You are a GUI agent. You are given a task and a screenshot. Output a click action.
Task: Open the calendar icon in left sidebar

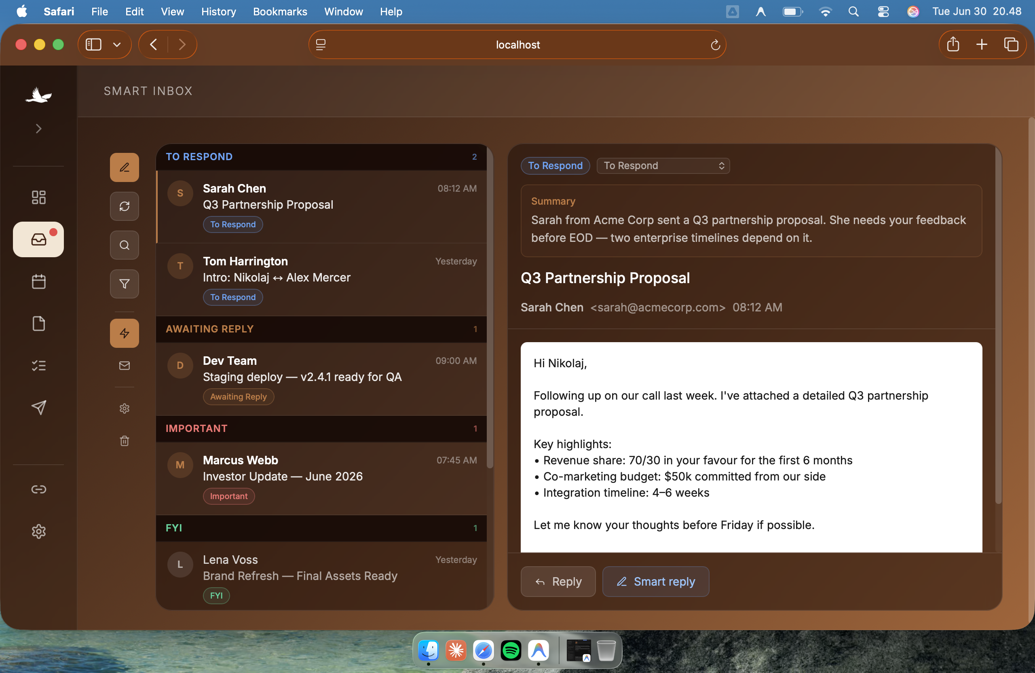(39, 281)
